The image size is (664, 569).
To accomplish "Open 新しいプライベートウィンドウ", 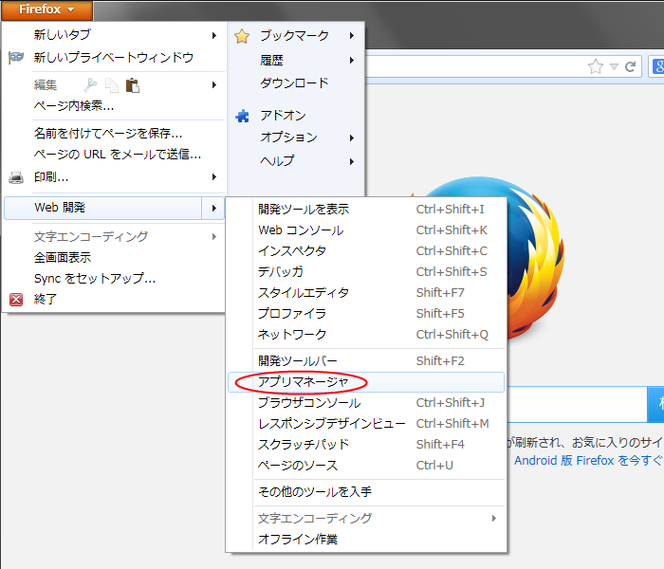I will point(113,58).
